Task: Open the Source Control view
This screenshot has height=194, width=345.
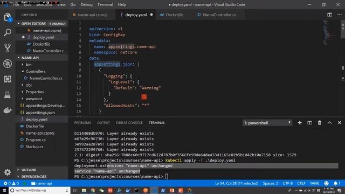Action: [x=7, y=48]
